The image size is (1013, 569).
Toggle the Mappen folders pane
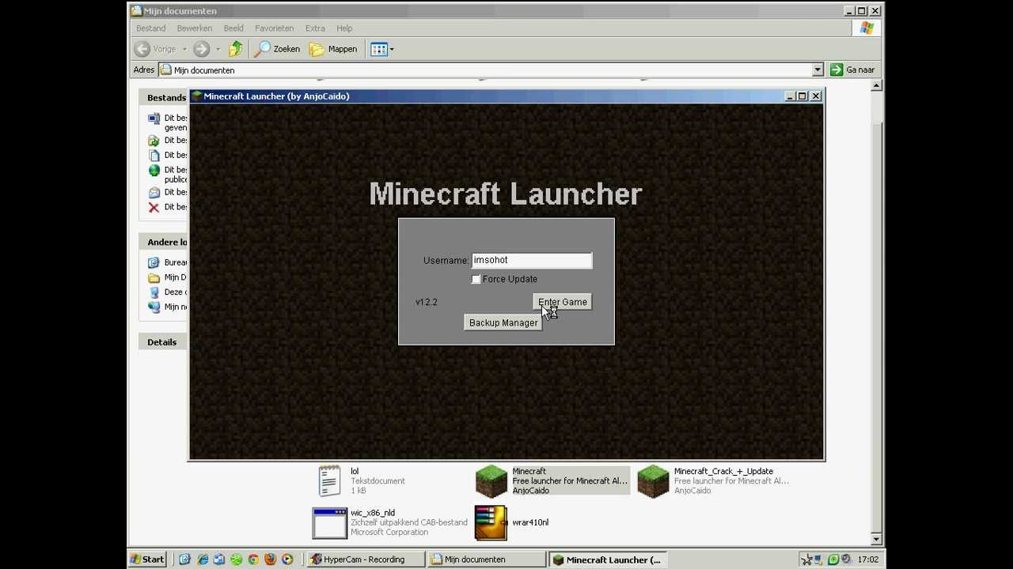pyautogui.click(x=333, y=49)
